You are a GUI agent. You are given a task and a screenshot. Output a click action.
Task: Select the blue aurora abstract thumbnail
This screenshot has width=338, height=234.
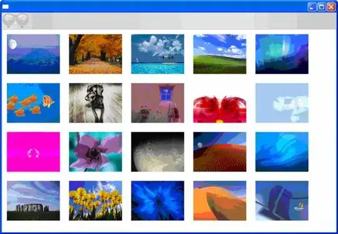(x=282, y=54)
